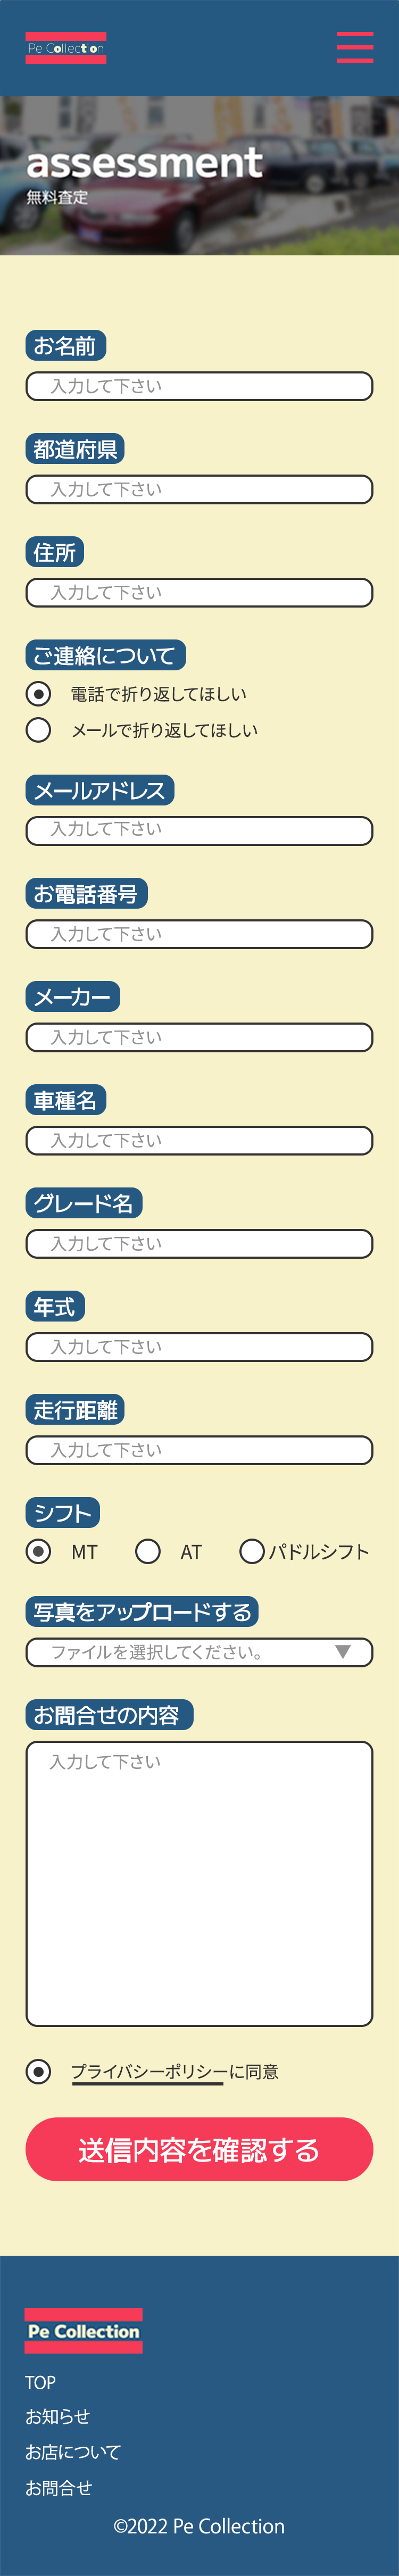This screenshot has width=399, height=2576.
Task: Click the Pe Collection footer logo
Action: [x=83, y=2330]
